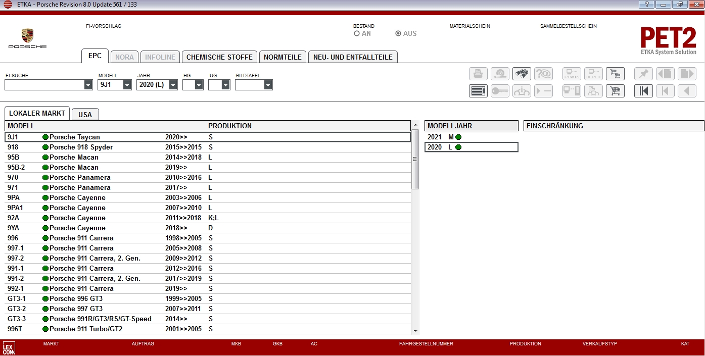Click the list view icon
The image size is (705, 356).
pyautogui.click(x=478, y=91)
